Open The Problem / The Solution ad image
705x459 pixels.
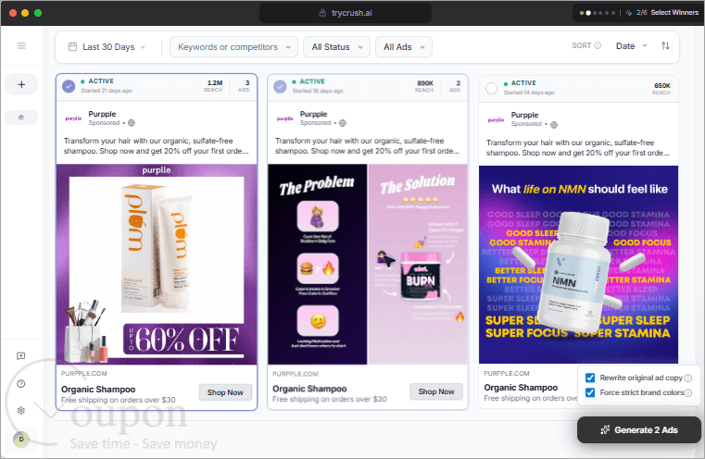click(368, 265)
